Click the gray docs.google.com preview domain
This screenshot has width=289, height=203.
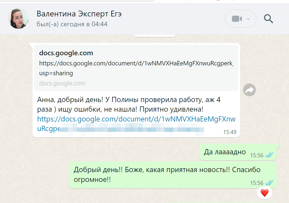tap(62, 83)
